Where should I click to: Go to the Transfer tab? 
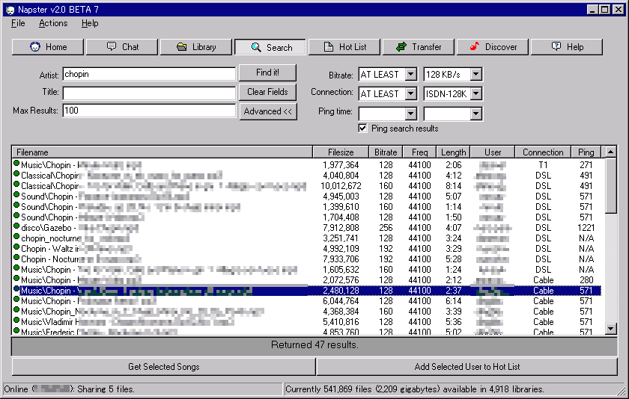click(x=419, y=47)
